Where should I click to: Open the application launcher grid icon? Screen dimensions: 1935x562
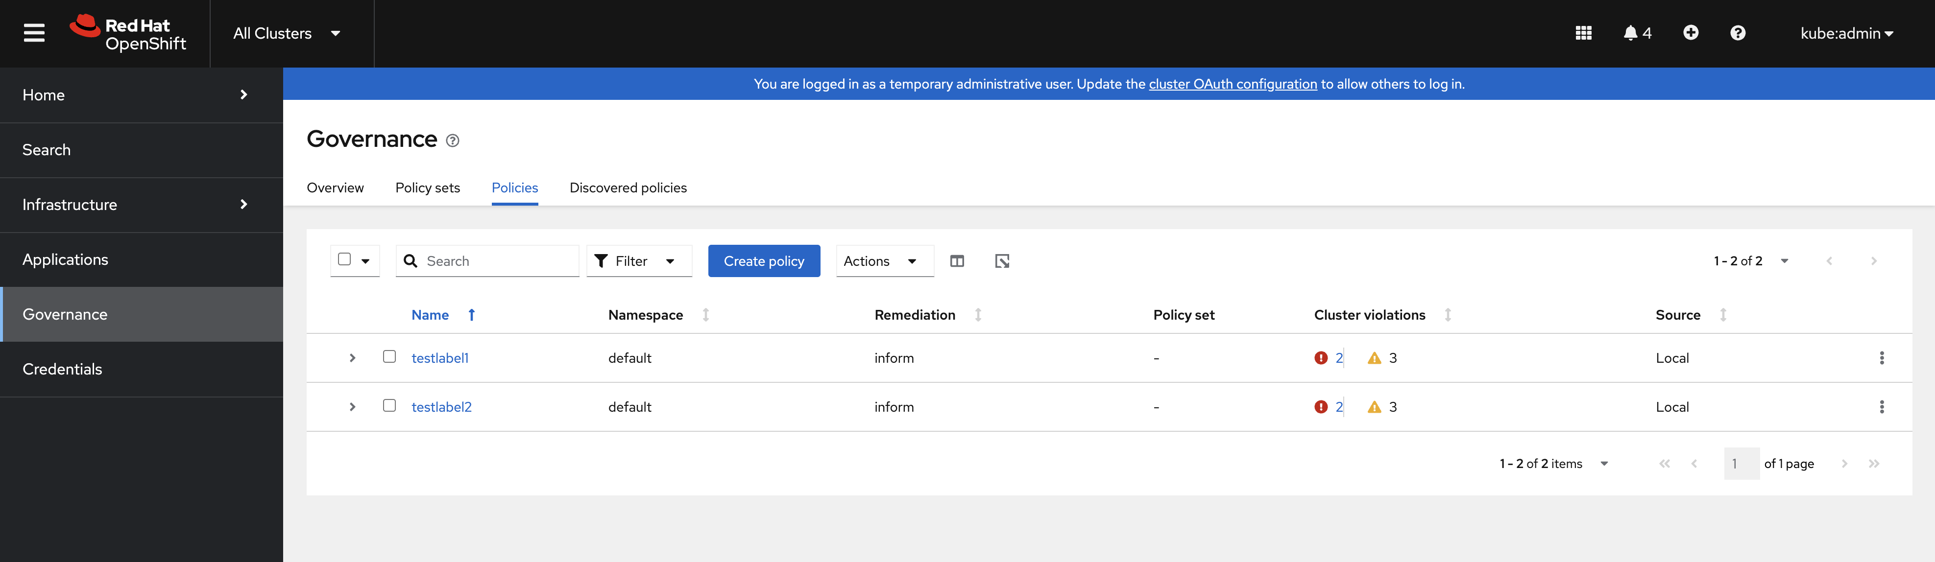point(1583,33)
